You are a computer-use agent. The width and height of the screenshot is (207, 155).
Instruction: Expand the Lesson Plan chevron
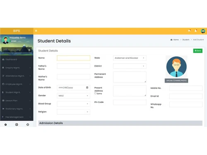coord(30,100)
